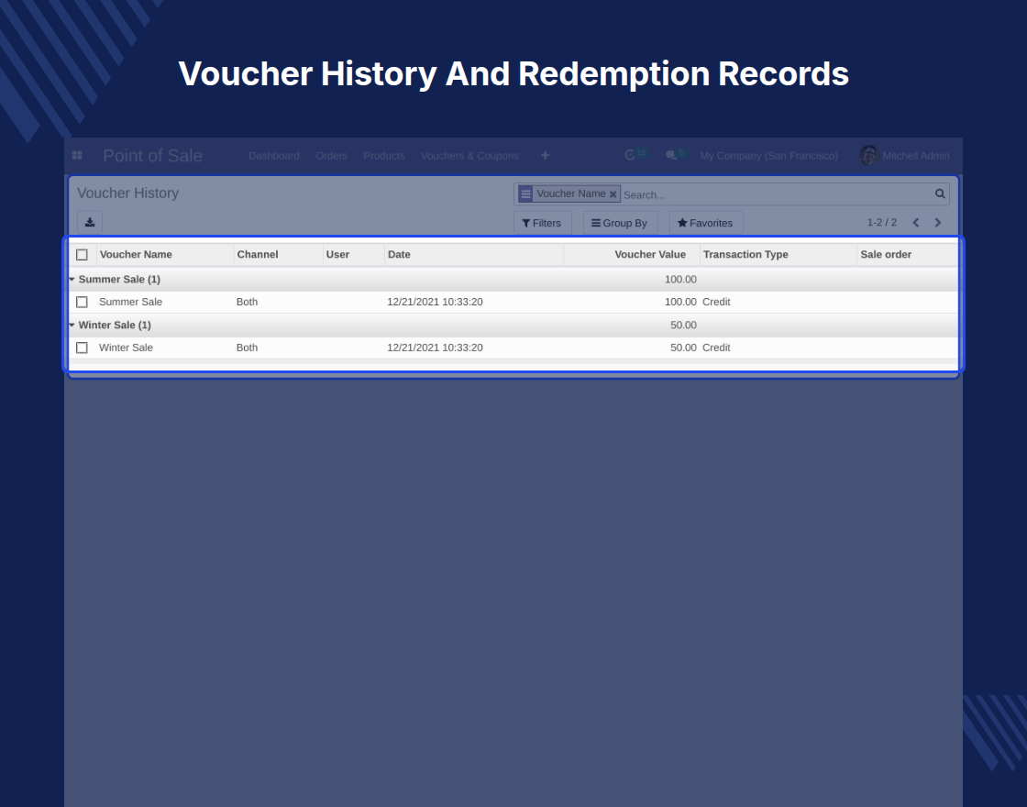This screenshot has width=1027, height=807.
Task: Open the conversations chat icon
Action: 670,155
